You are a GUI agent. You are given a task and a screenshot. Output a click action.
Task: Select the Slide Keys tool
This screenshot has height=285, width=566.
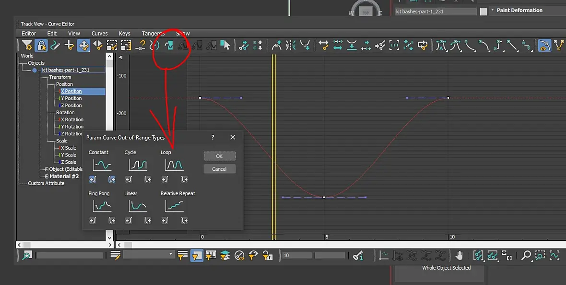point(97,46)
